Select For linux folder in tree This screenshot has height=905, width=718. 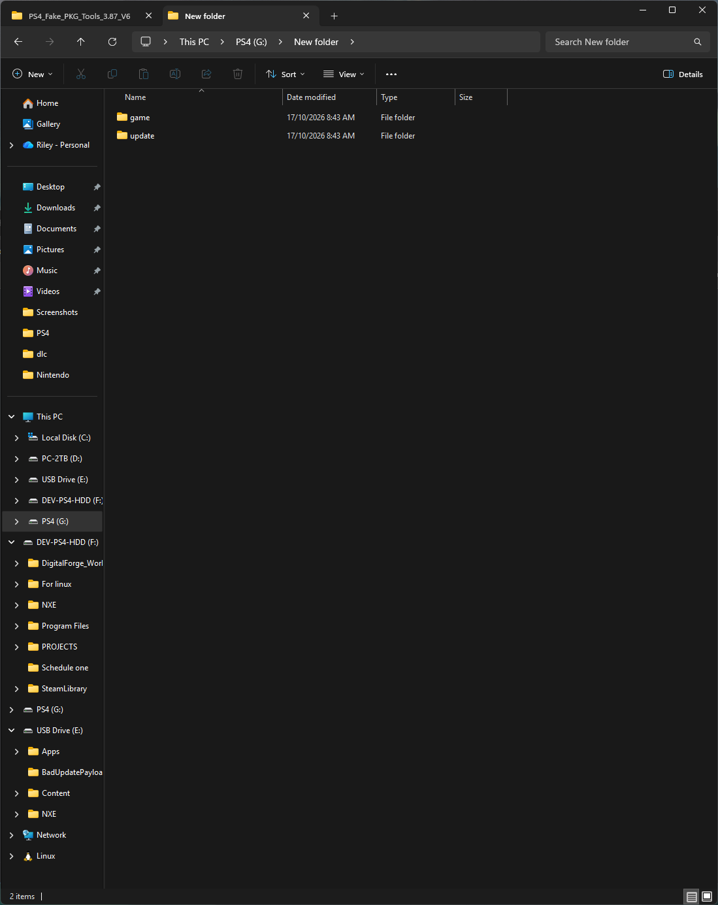tap(50, 584)
